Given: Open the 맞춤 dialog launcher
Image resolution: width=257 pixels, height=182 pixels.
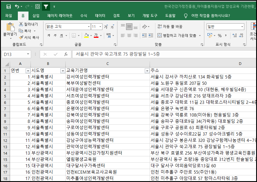Looking at the screenshot, I should point(202,45).
